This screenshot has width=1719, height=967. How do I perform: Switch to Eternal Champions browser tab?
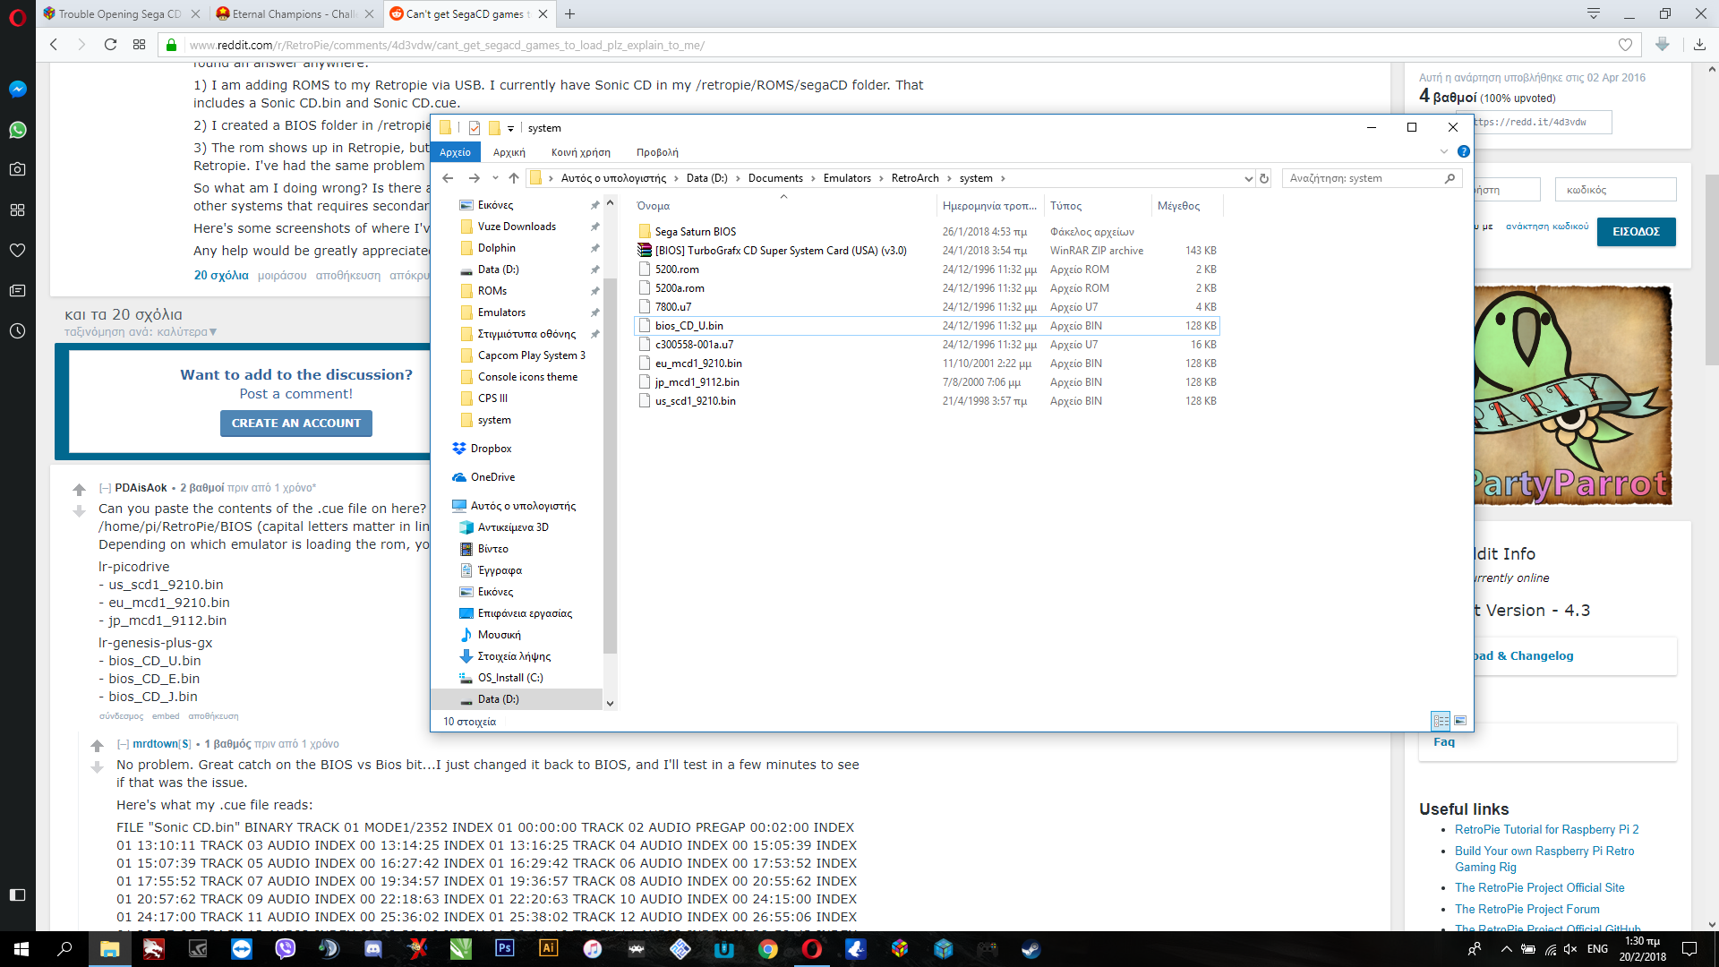click(x=294, y=14)
